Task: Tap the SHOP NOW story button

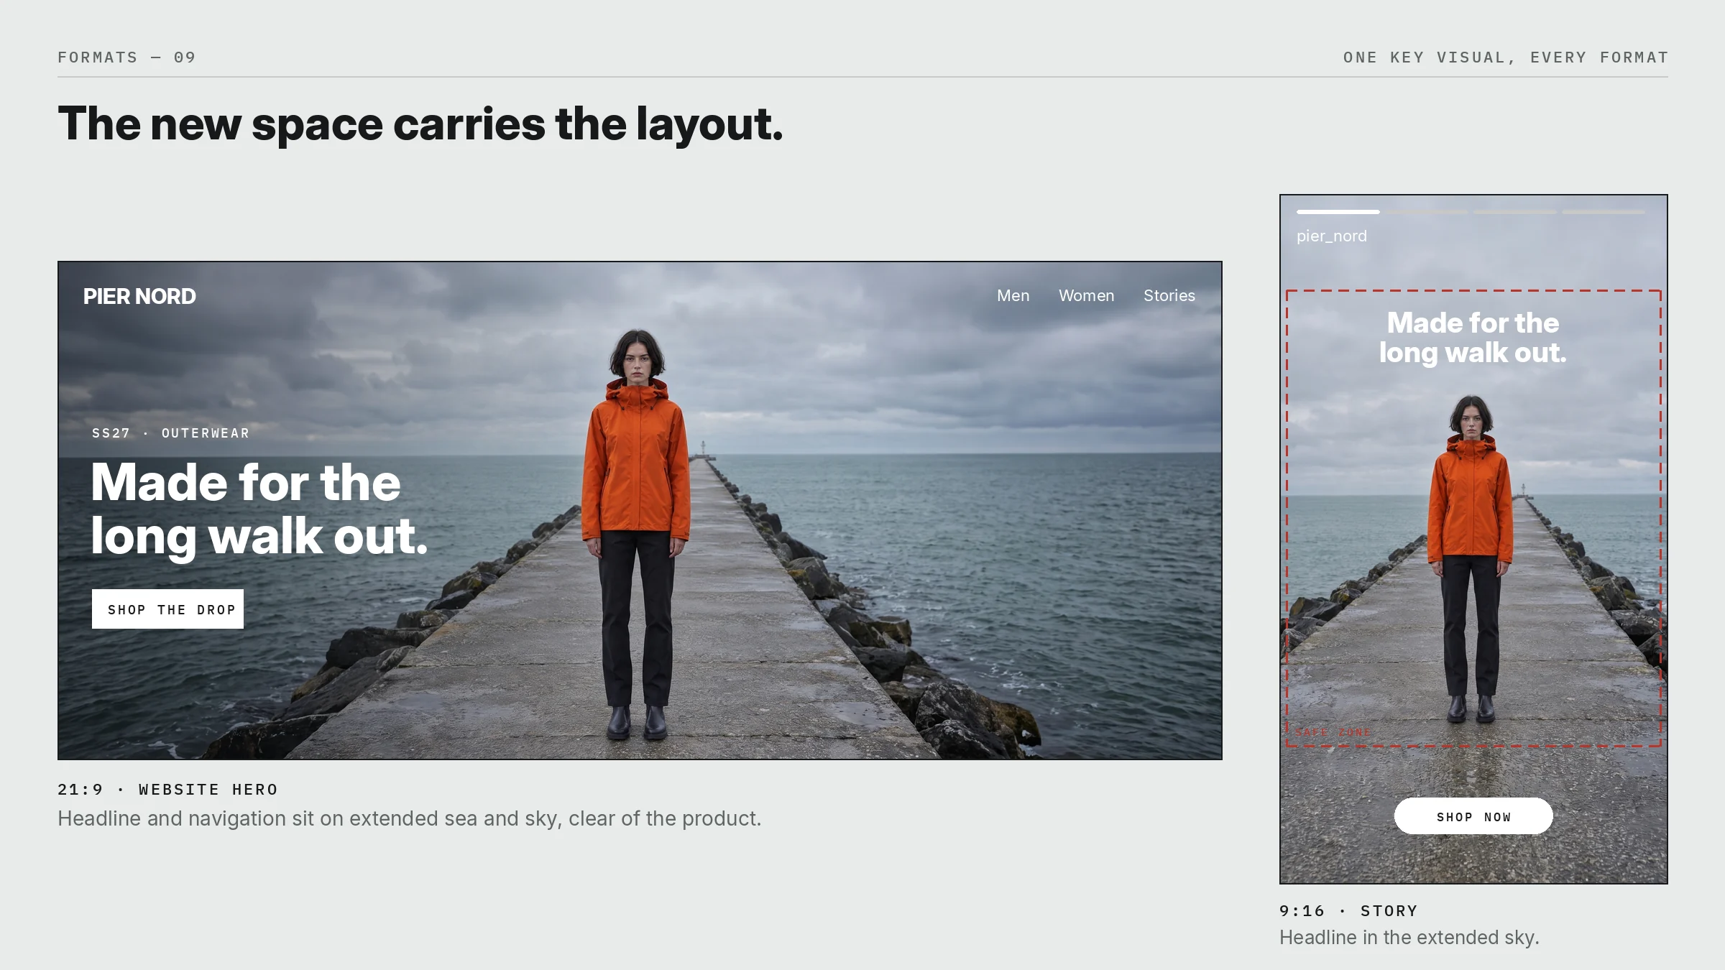Action: pos(1473,816)
